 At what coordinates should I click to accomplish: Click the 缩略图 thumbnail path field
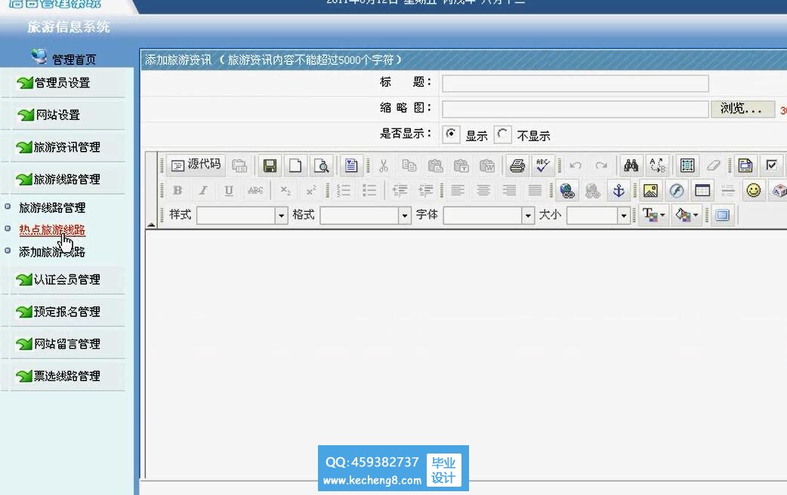pyautogui.click(x=576, y=109)
